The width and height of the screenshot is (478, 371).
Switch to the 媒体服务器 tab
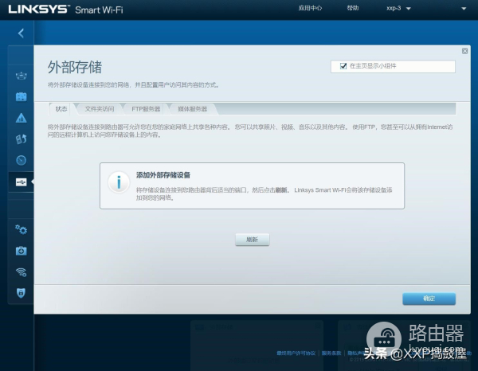pos(192,109)
